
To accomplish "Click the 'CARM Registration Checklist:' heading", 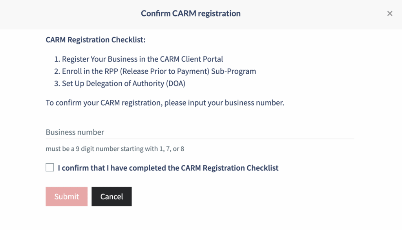I will point(95,40).
